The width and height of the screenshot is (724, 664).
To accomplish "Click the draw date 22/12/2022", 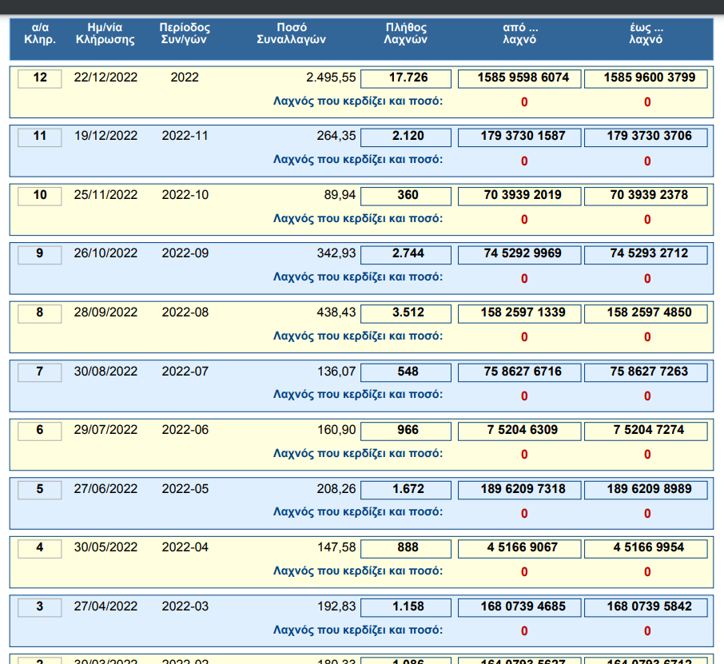I will 105,78.
